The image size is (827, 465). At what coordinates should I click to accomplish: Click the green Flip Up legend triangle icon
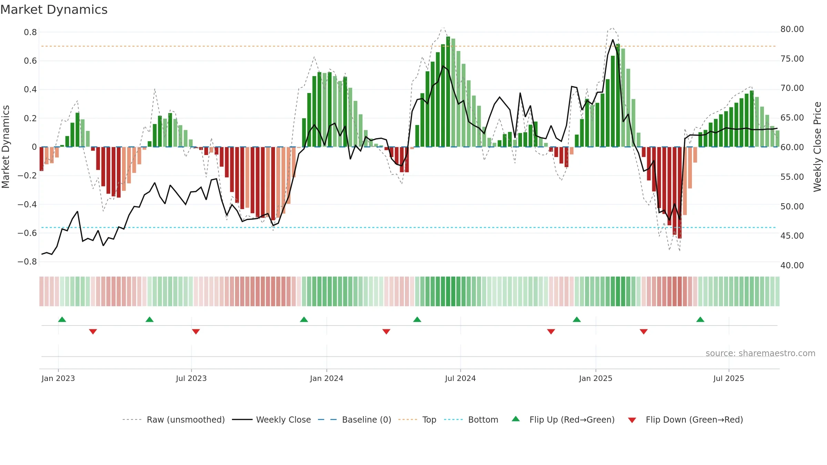516,419
